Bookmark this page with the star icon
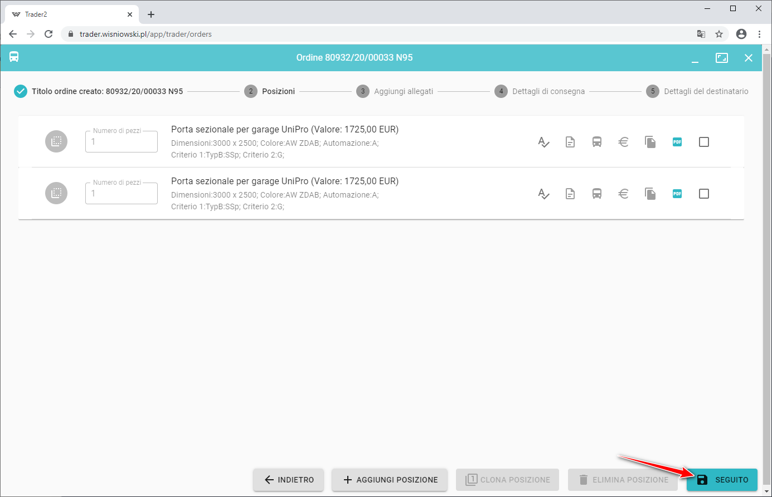 pos(719,34)
